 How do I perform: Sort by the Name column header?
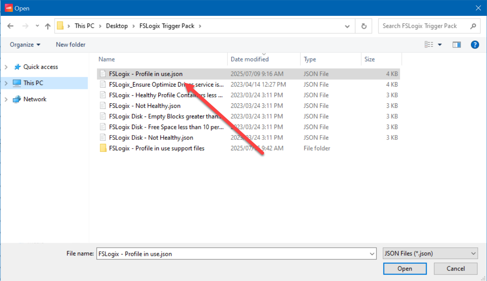coord(107,59)
